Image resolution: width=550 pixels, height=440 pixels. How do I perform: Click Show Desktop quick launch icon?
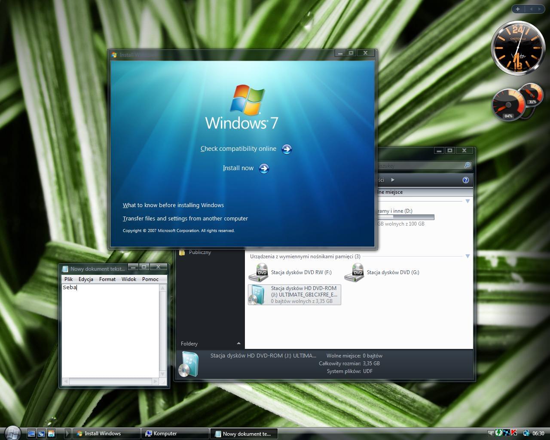(31, 434)
